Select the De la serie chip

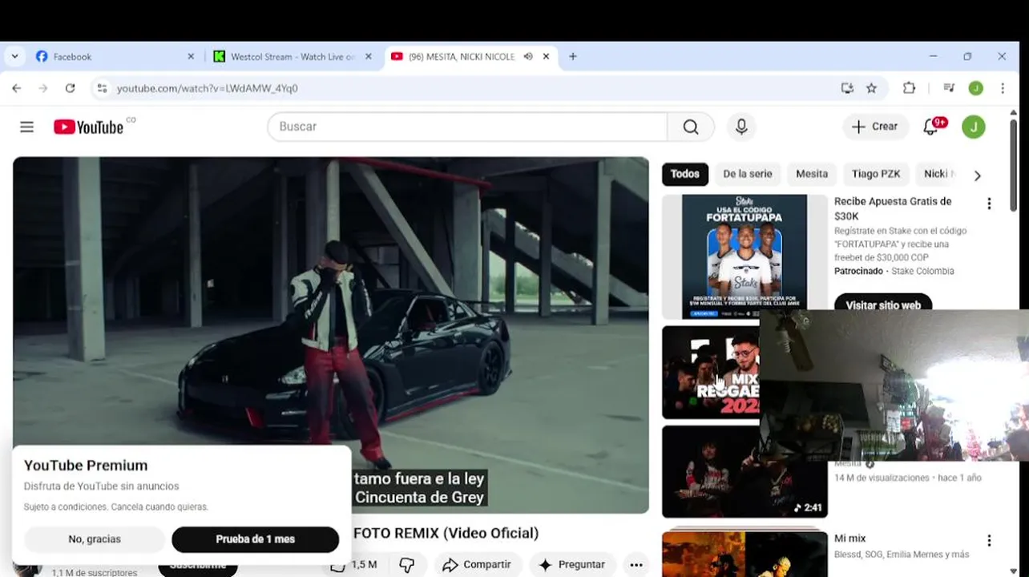click(748, 174)
